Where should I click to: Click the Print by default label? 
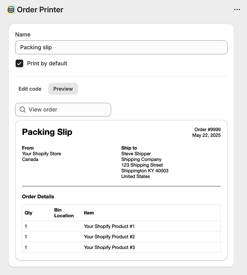tap(47, 63)
